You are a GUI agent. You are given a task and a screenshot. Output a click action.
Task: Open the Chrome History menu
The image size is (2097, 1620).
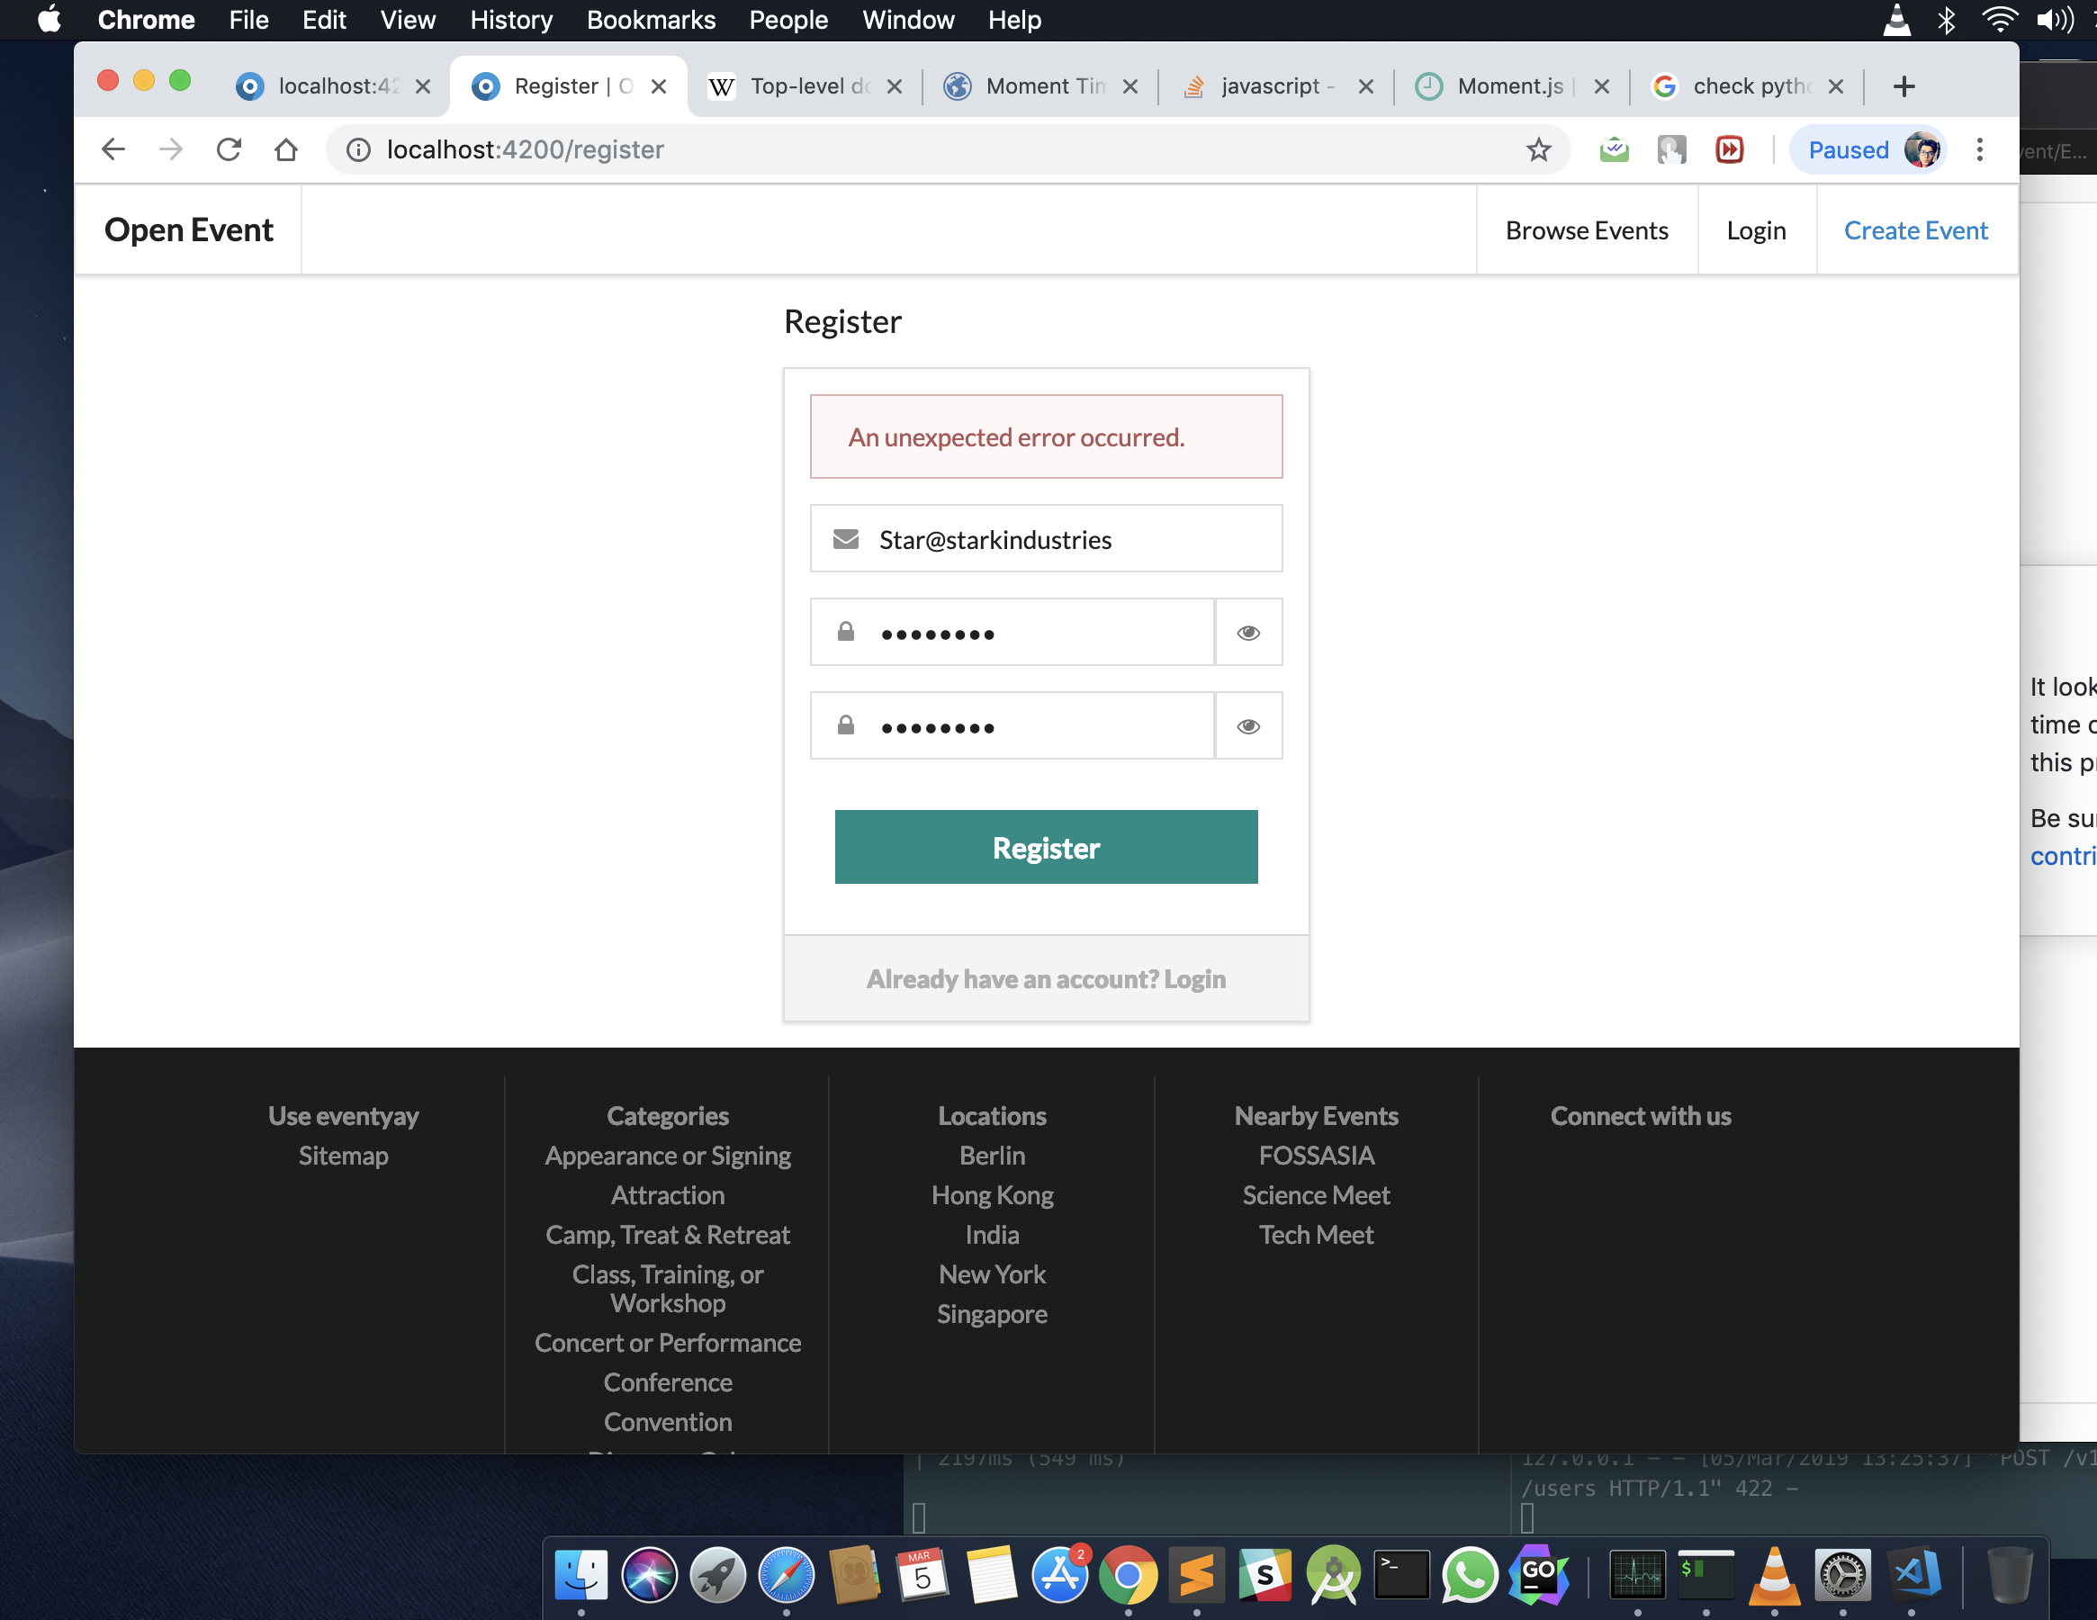(x=511, y=19)
